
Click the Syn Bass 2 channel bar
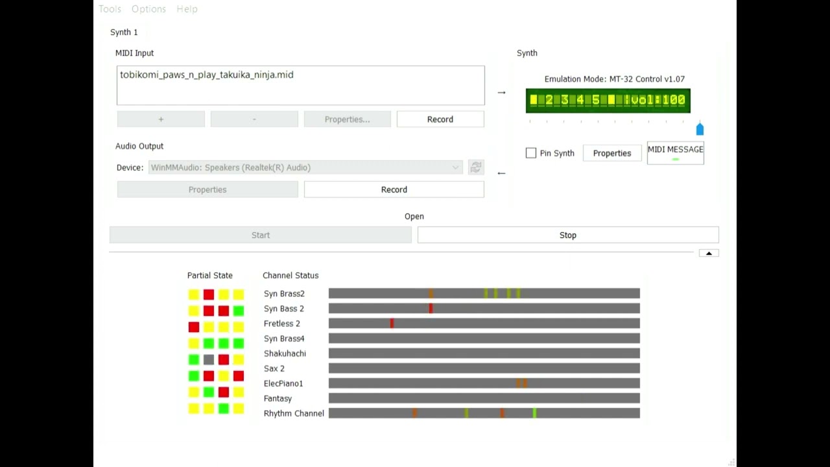(x=484, y=309)
